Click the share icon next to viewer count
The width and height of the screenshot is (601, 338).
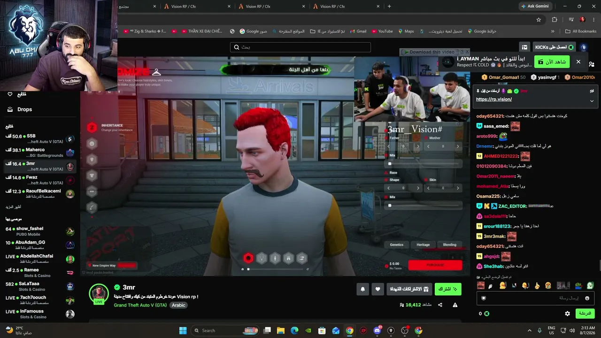click(x=440, y=305)
